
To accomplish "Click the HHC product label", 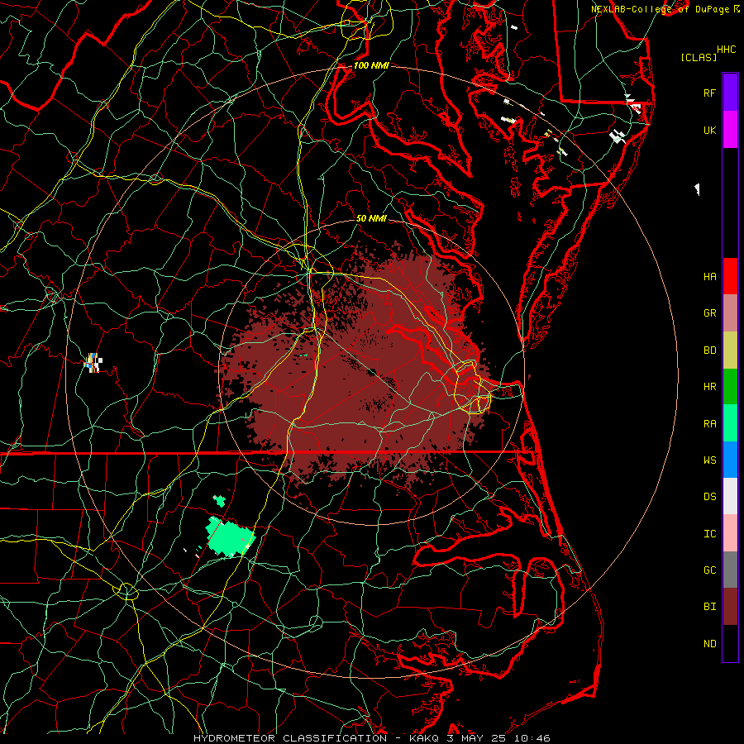I will point(726,50).
